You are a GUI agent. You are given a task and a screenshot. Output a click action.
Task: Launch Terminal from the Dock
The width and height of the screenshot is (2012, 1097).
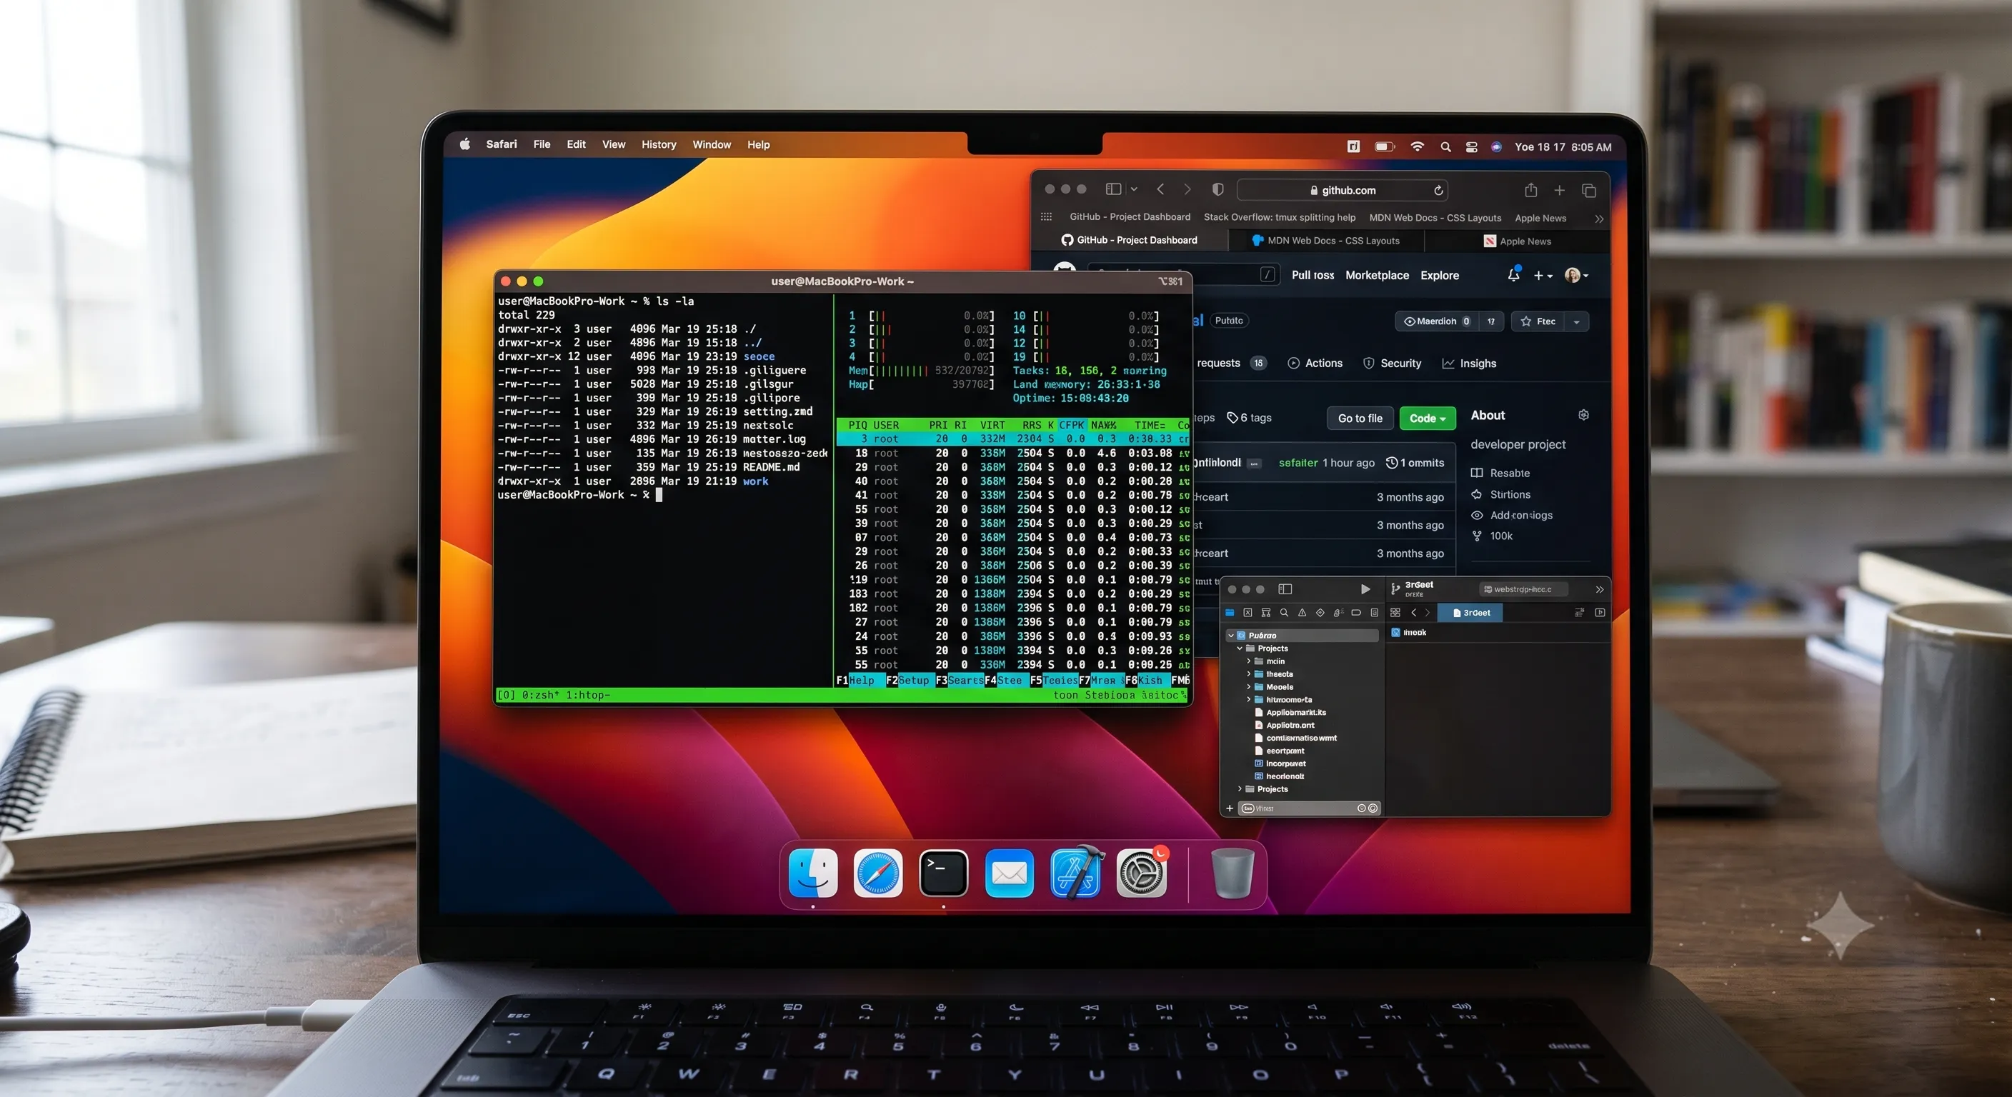pos(944,873)
